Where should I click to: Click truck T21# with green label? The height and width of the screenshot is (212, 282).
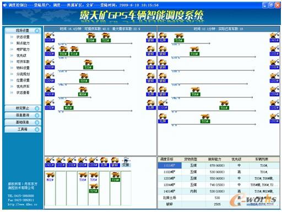coord(94,188)
